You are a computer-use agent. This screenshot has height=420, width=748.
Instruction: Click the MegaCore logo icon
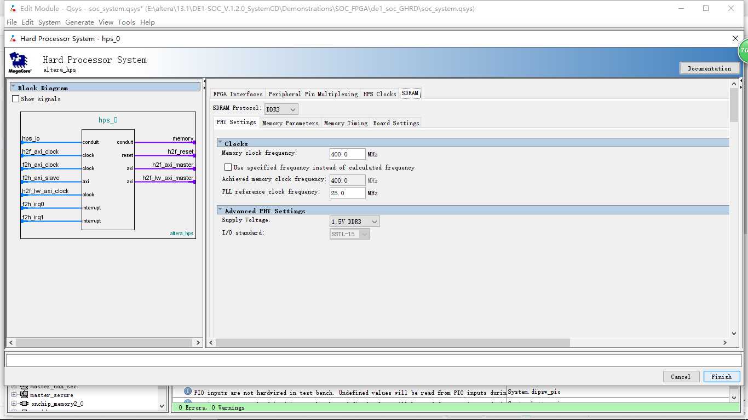20,63
